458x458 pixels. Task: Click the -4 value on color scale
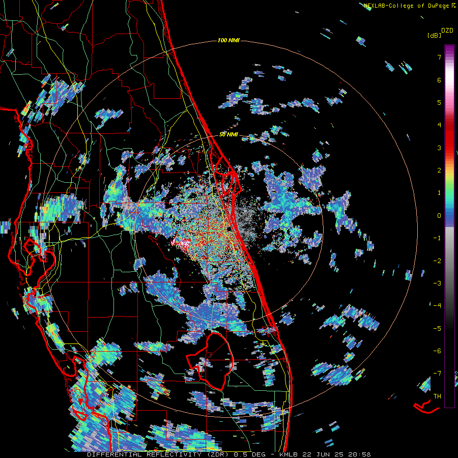coord(437,306)
